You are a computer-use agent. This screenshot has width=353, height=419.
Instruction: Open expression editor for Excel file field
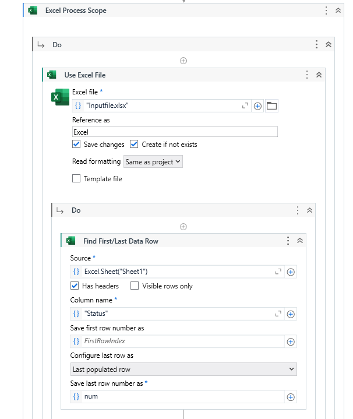[245, 105]
